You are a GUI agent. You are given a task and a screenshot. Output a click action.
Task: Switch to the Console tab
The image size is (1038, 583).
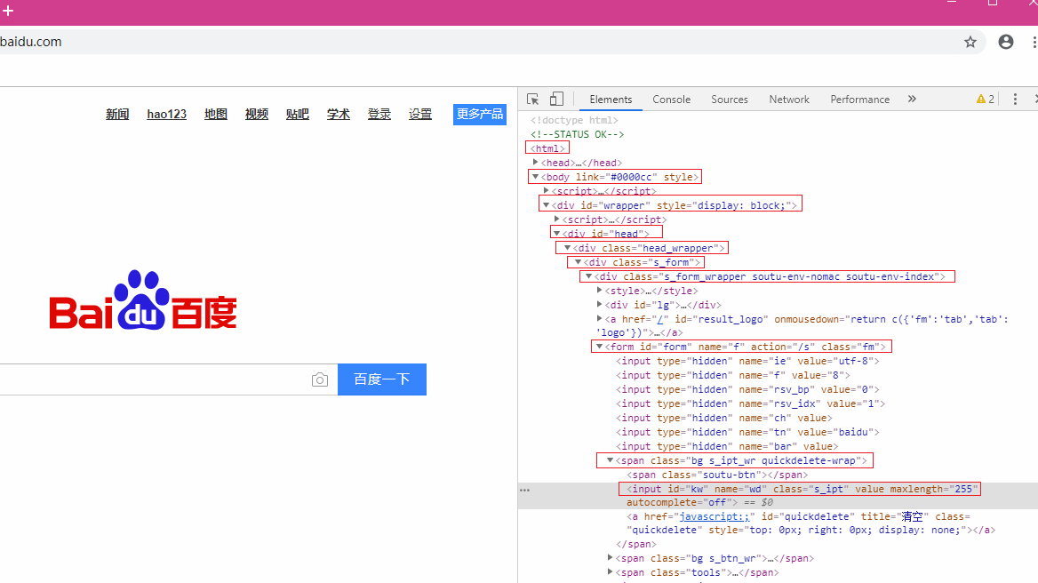pos(671,100)
